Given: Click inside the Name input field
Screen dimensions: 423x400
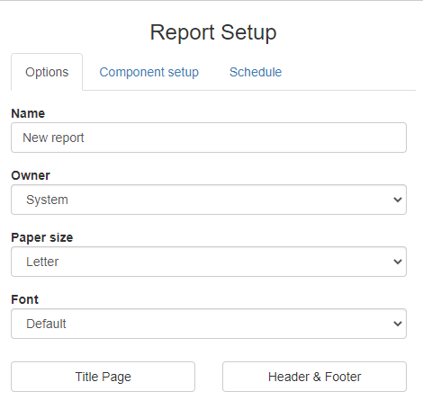Looking at the screenshot, I should click(x=209, y=138).
